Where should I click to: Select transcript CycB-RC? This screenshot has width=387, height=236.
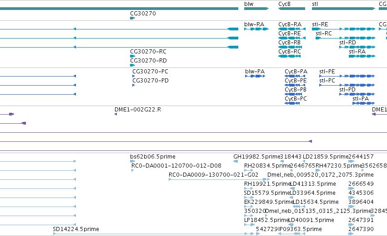[290, 56]
